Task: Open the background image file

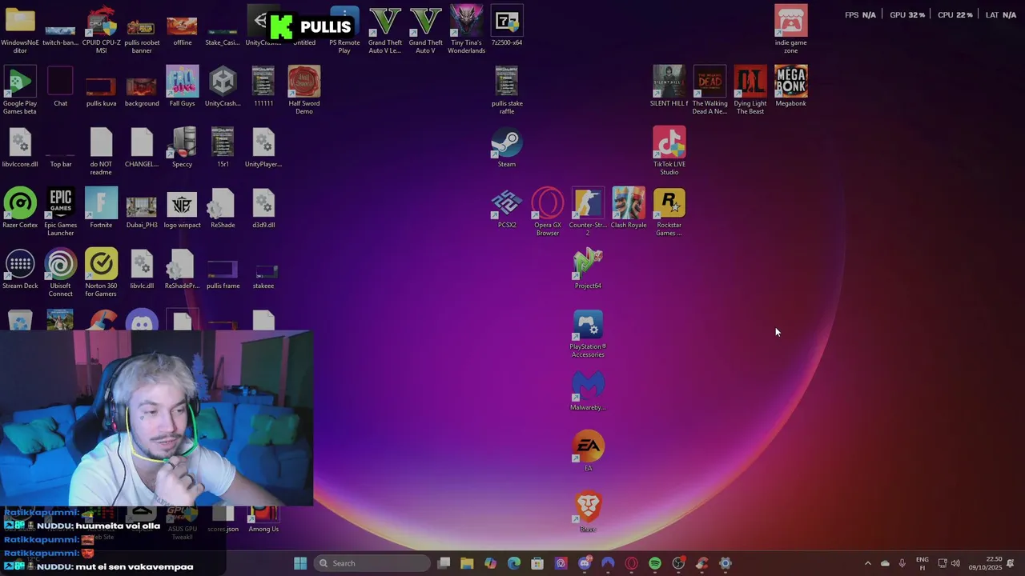Action: (142, 90)
